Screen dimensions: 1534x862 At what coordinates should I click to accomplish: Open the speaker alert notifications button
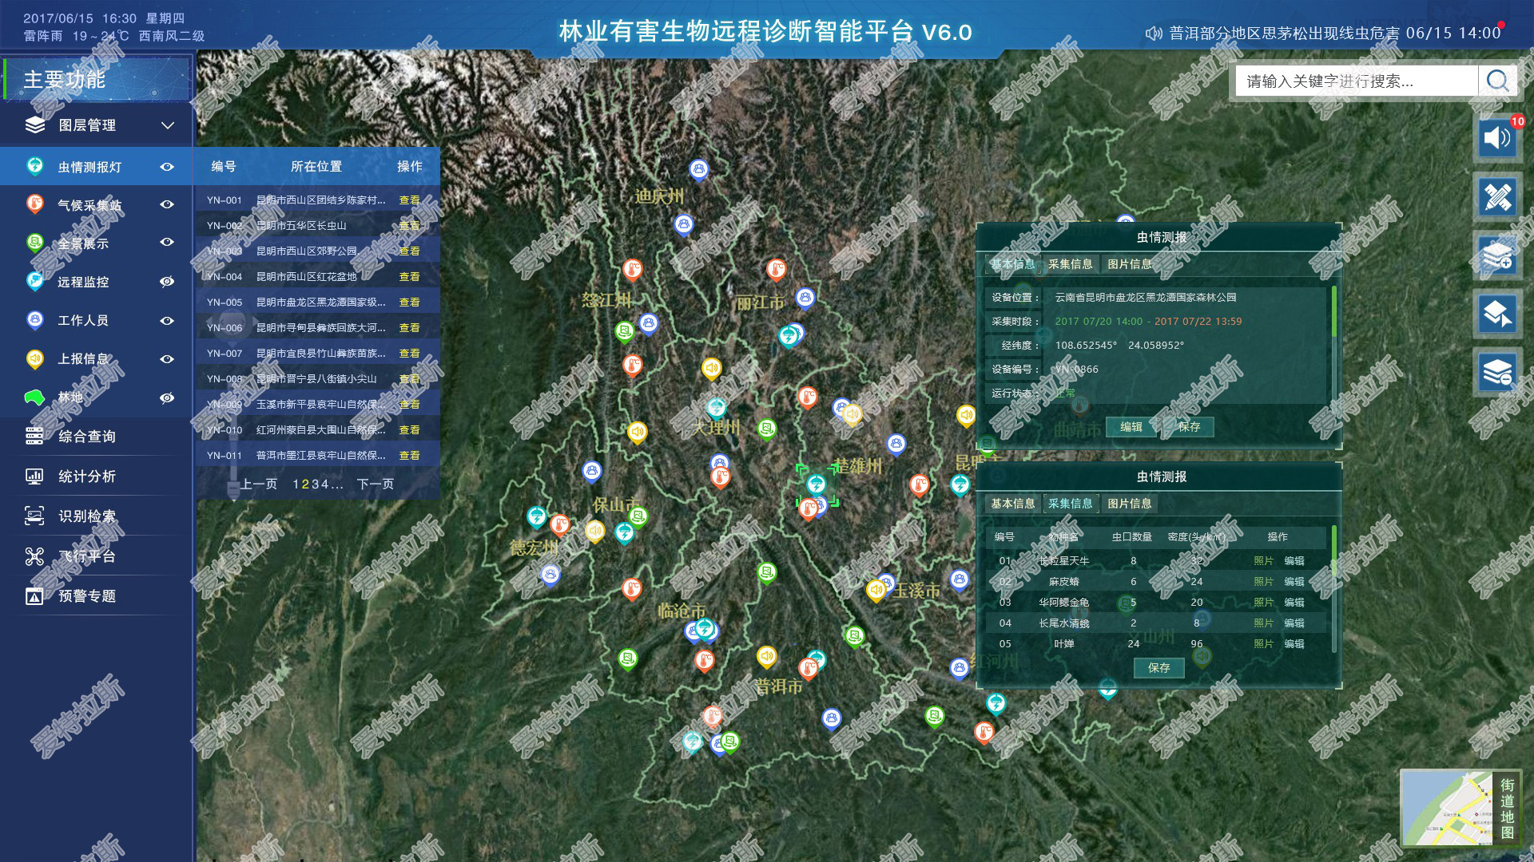click(1496, 138)
